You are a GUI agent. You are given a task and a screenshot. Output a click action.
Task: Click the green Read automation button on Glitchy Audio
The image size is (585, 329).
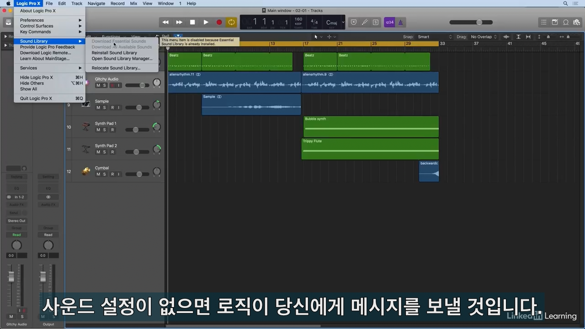point(16,235)
